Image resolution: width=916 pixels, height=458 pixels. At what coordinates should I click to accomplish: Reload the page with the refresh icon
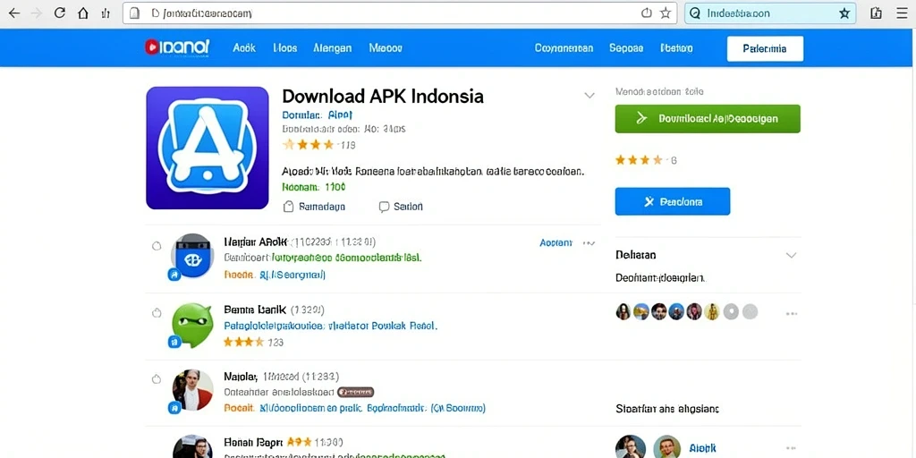coord(60,13)
